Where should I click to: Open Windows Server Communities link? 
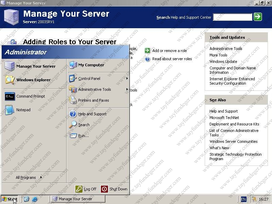pos(234,141)
